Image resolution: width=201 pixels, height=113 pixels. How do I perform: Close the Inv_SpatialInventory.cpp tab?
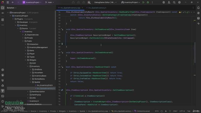[x=82, y=8]
